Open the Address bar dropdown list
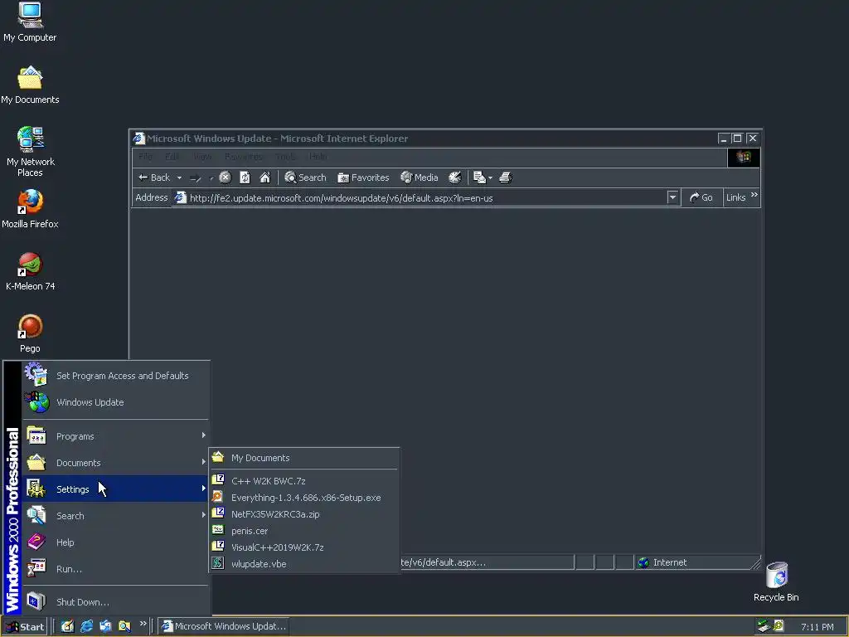Image resolution: width=849 pixels, height=637 pixels. click(672, 197)
